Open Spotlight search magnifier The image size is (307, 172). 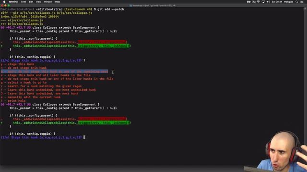pyautogui.click(x=297, y=2)
